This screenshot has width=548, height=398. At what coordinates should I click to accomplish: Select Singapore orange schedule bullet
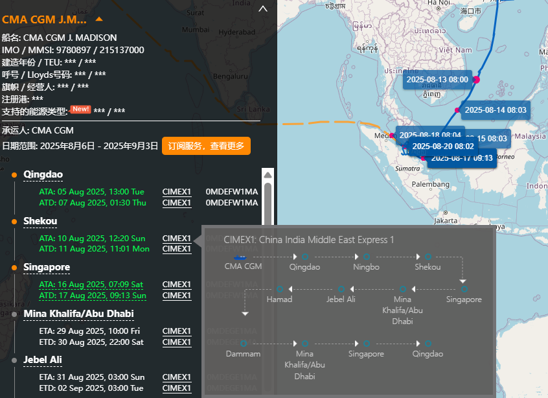14,268
